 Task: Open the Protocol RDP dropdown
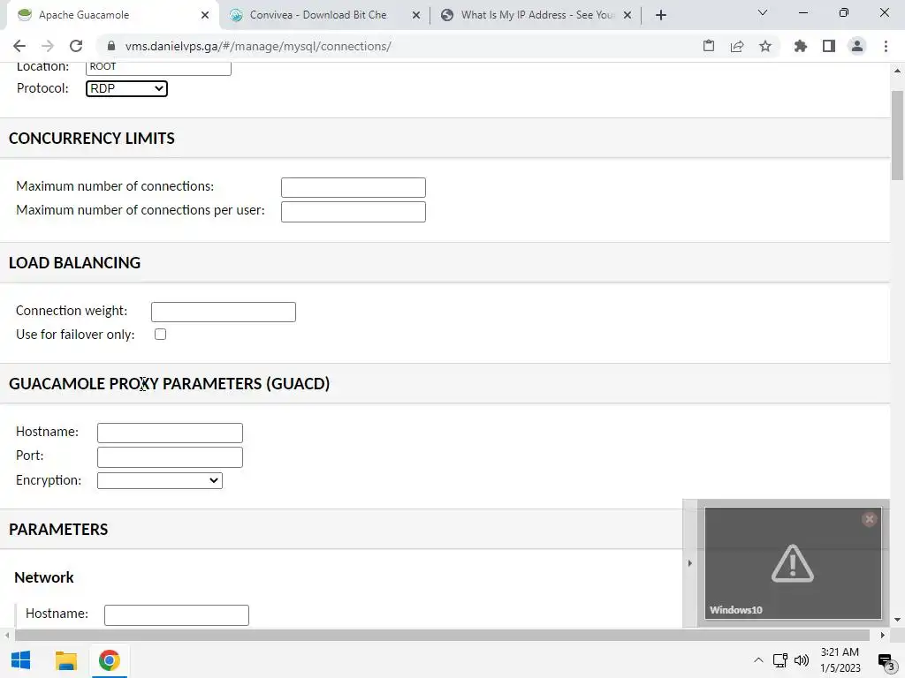[x=126, y=88]
